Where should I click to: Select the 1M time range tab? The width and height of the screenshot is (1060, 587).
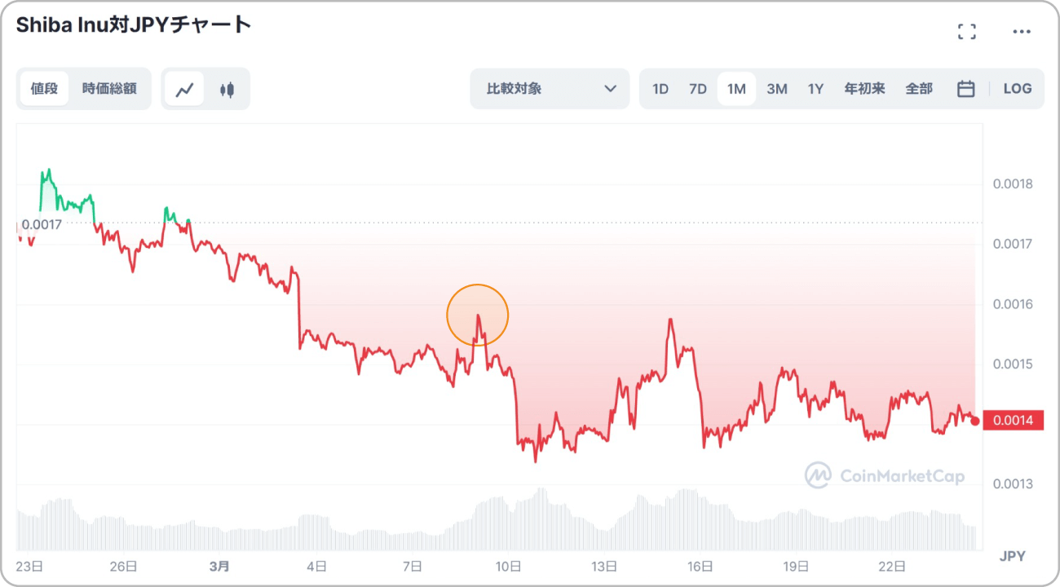tap(736, 89)
